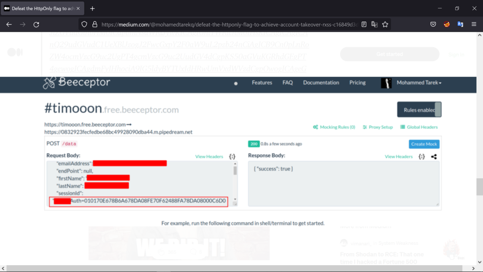Go back with the browser back arrow

pos(9,25)
